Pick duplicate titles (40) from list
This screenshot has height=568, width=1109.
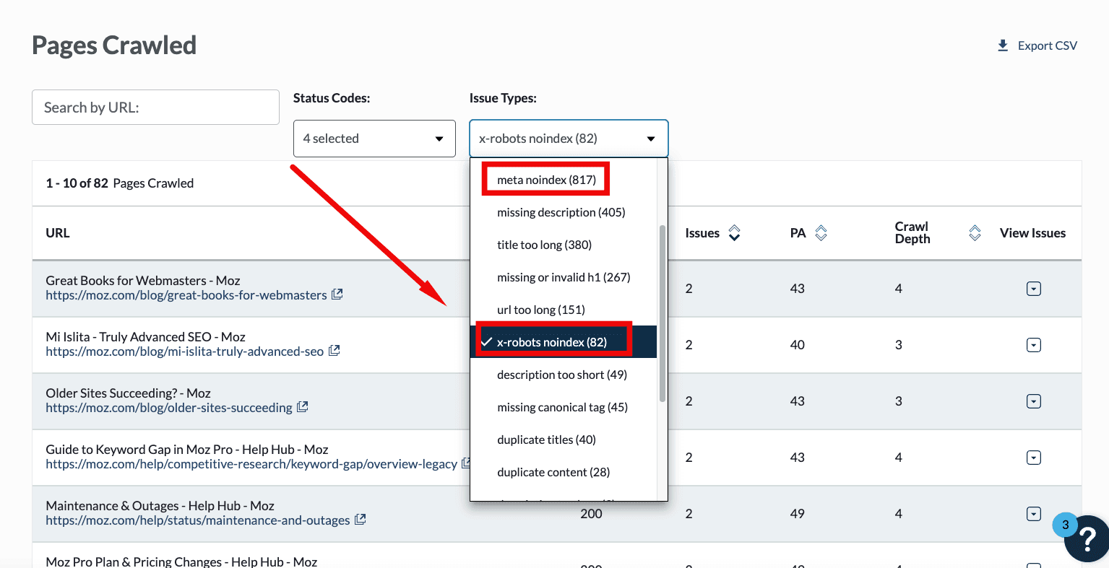tap(546, 440)
